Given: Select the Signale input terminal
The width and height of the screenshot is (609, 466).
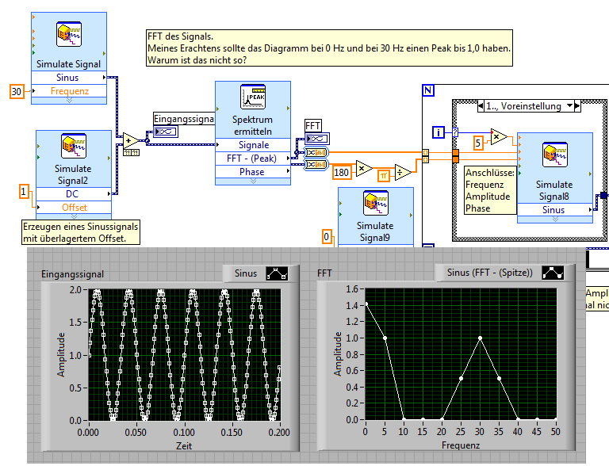Looking at the screenshot, I should click(x=253, y=145).
